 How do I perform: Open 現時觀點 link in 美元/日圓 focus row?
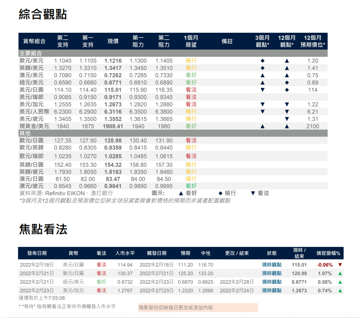pos(272,265)
